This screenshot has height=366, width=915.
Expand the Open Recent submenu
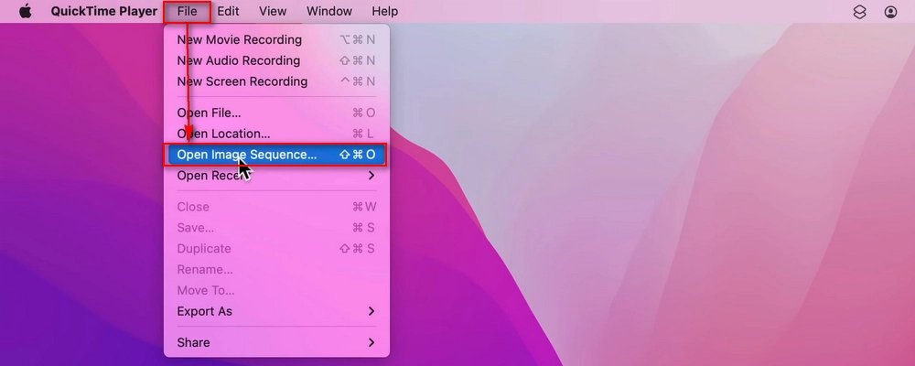(276, 176)
